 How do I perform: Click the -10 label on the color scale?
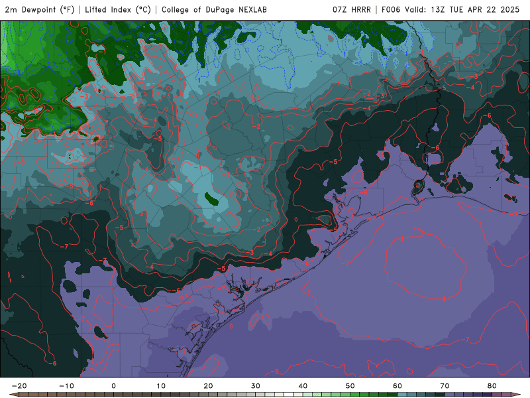point(66,386)
